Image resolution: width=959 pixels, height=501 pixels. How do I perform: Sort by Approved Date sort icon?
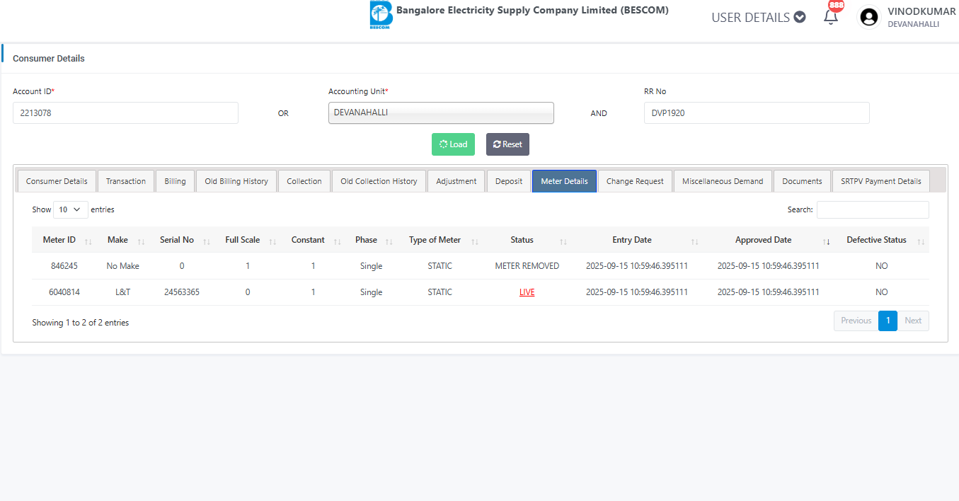coord(826,241)
